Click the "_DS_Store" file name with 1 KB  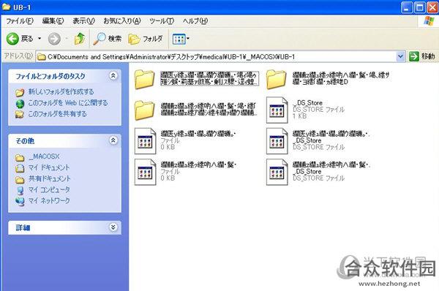coord(308,102)
